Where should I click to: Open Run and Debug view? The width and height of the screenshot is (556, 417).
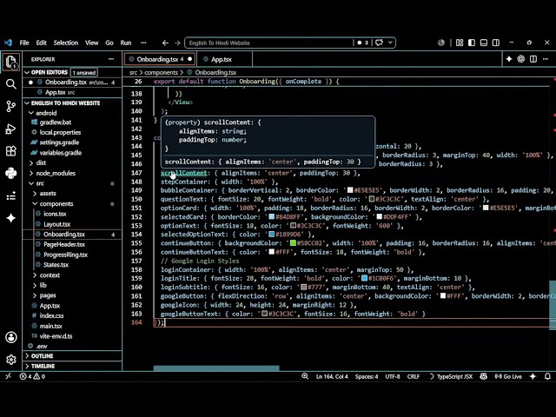[x=11, y=129]
